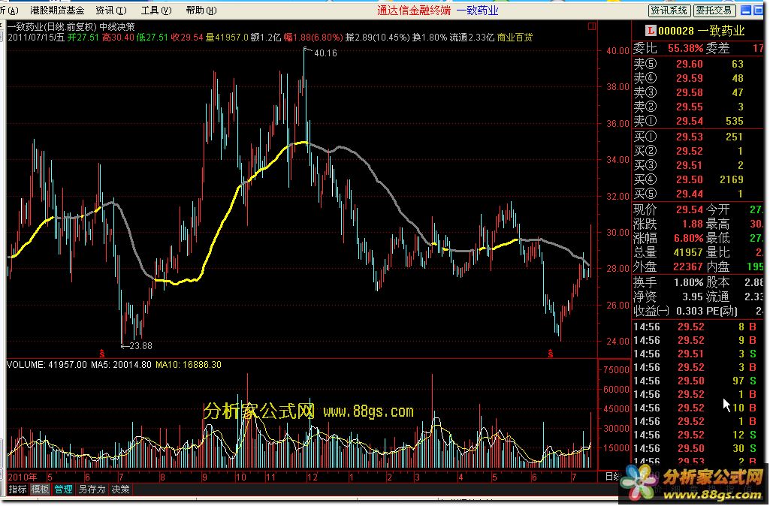Click the red panel toggle icon at chart corner
This screenshot has width=770, height=506.
592,26
